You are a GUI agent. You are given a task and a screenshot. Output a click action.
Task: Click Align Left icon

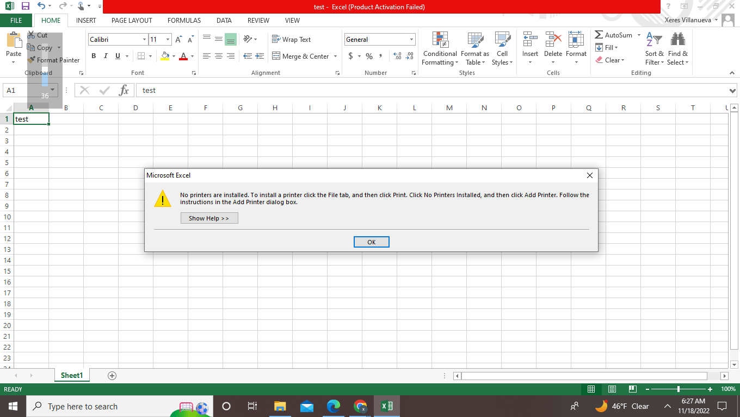point(207,56)
